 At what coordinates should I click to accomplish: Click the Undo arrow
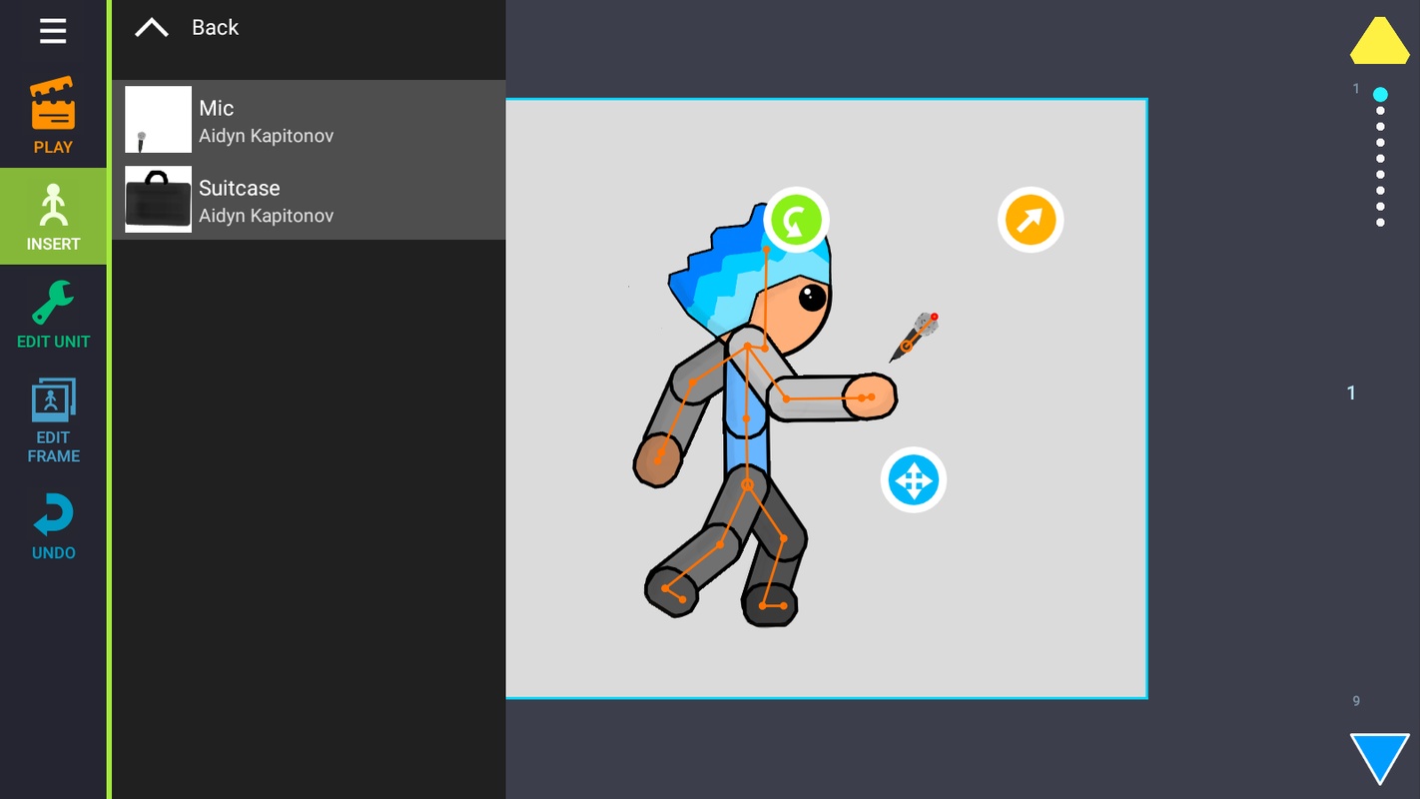(53, 525)
